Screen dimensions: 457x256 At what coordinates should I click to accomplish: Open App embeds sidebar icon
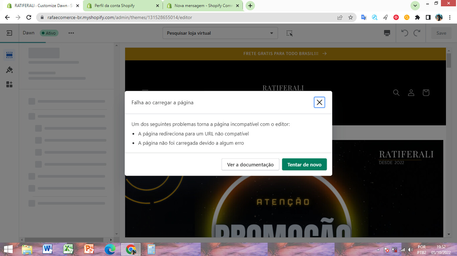click(x=9, y=84)
